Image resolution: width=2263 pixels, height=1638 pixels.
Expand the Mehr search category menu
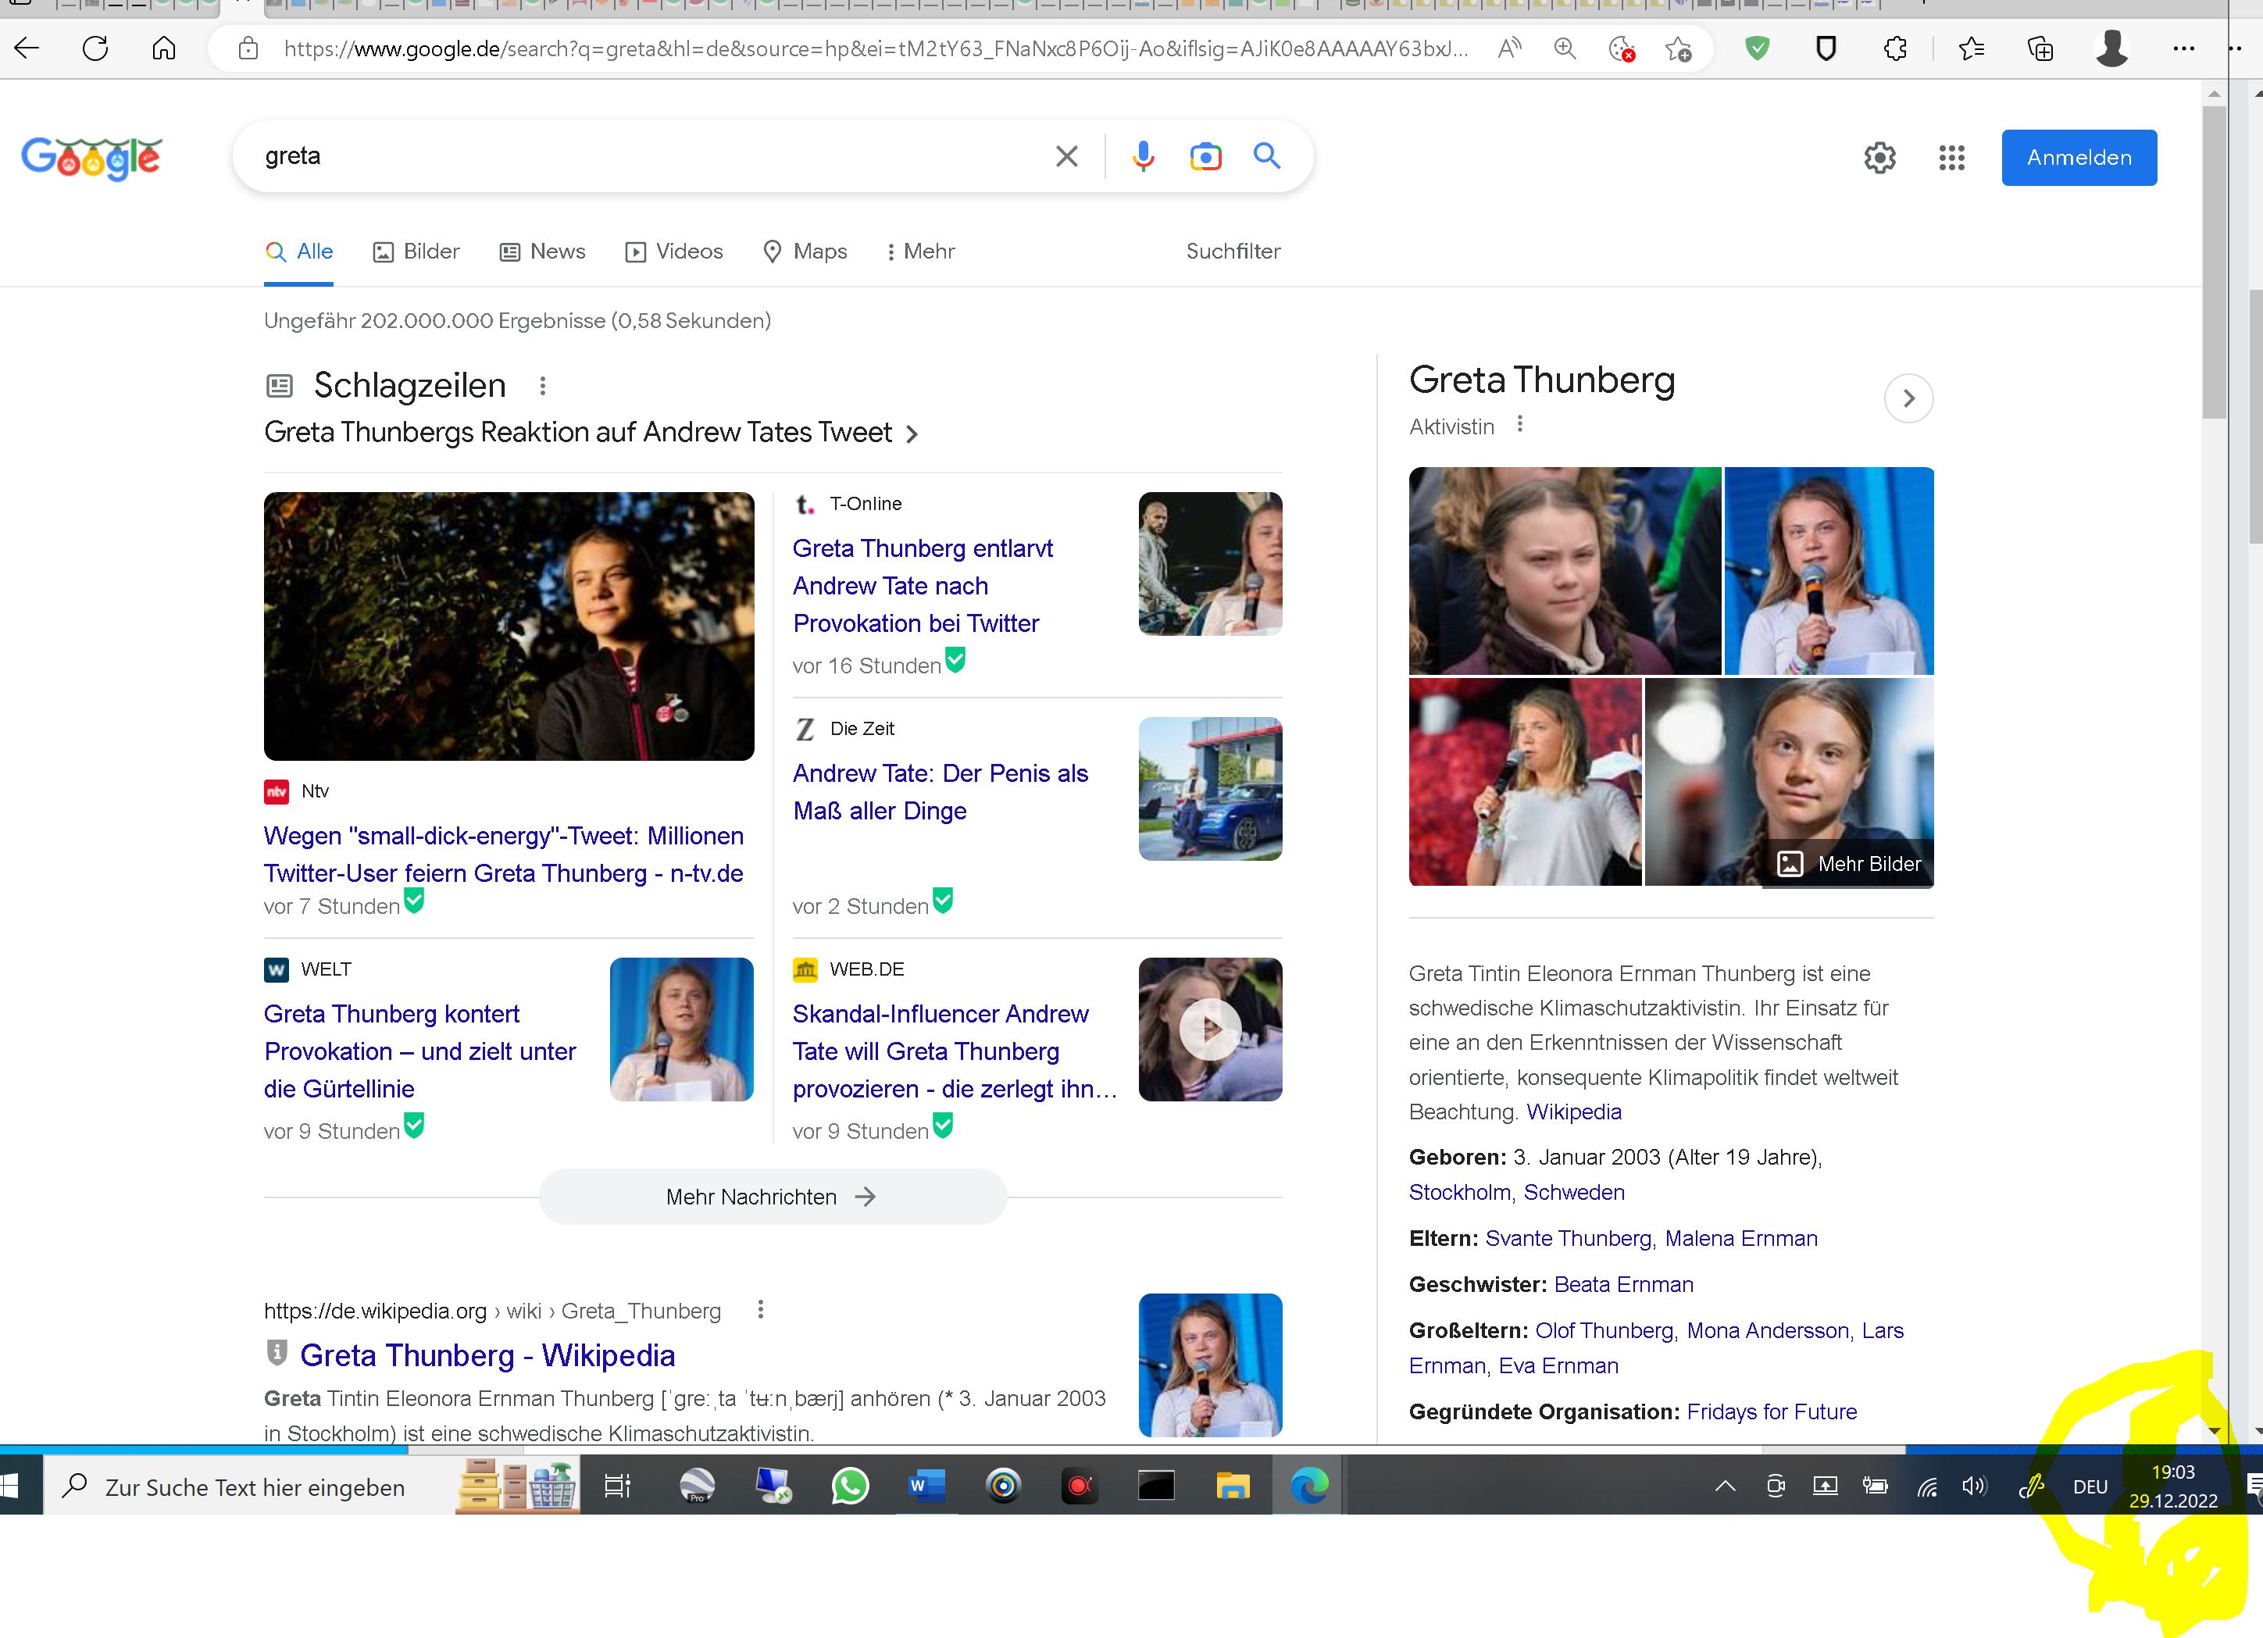click(x=921, y=252)
